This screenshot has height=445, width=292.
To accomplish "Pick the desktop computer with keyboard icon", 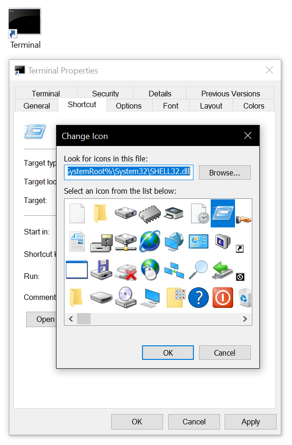I will (150, 298).
